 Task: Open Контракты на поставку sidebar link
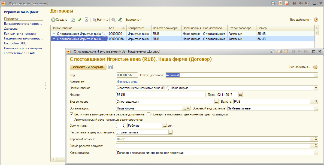tap(20, 33)
